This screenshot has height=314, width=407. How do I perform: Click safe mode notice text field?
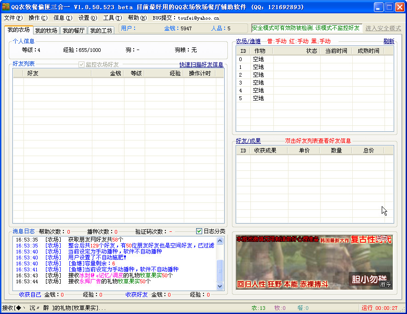click(x=306, y=28)
